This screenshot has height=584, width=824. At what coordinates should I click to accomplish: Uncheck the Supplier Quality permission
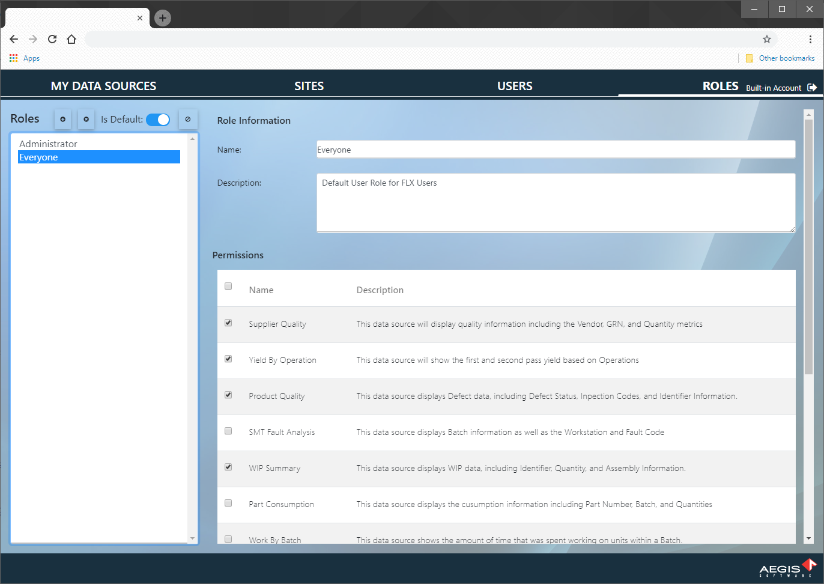click(228, 323)
